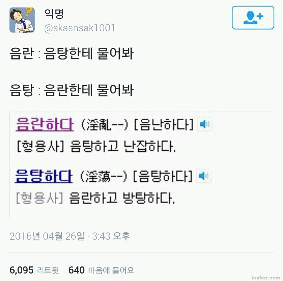The image size is (283, 281).
Task: Open the 음탕하다 dictionary link
Action: [44, 176]
